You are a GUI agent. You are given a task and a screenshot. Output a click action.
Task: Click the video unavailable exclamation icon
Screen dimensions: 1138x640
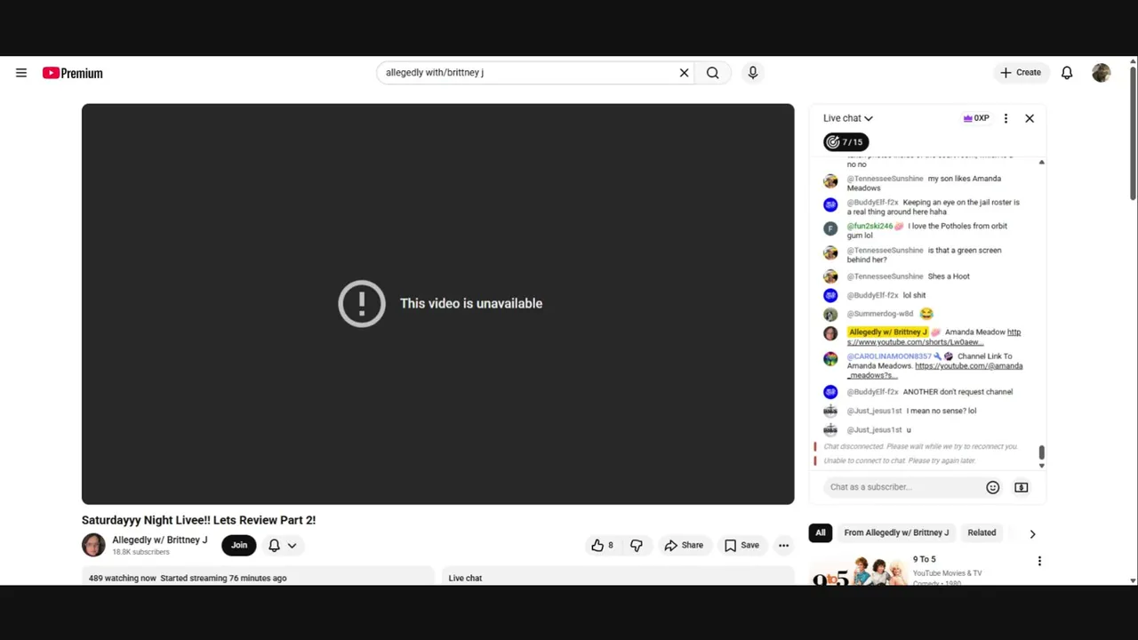(361, 303)
